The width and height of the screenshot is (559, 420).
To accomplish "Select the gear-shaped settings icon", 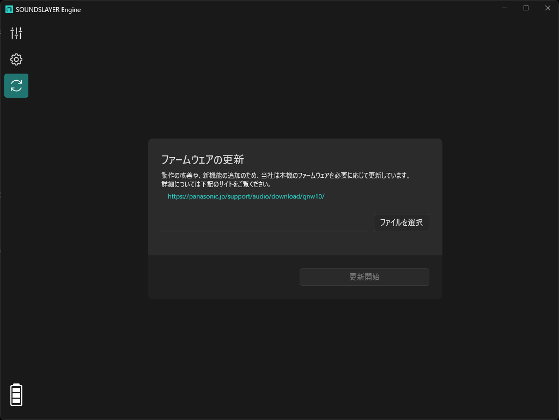I will point(16,59).
